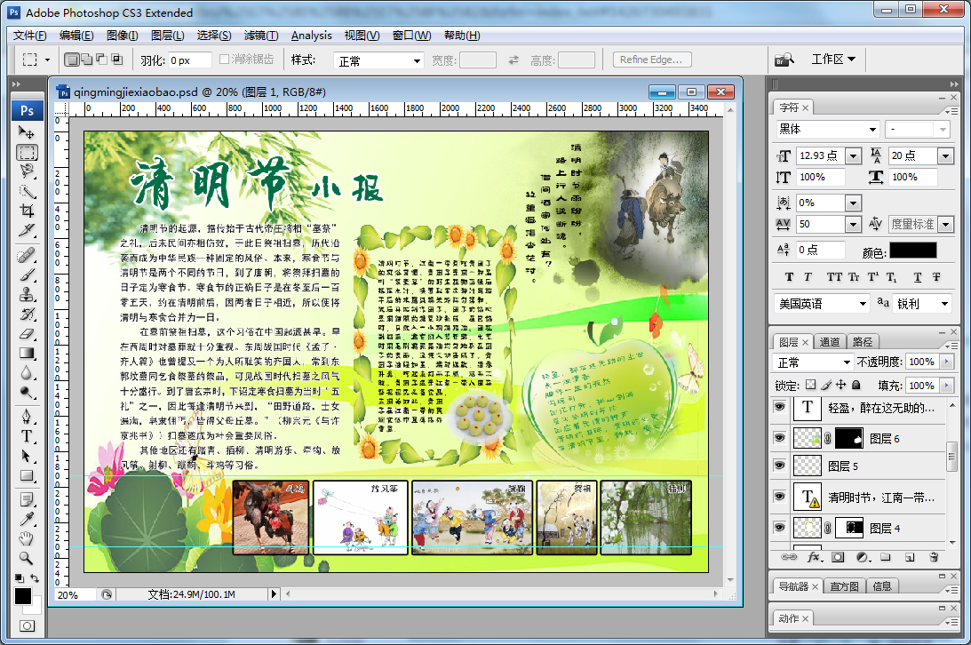971x645 pixels.
Task: Select the Move tool
Action: pyautogui.click(x=27, y=132)
